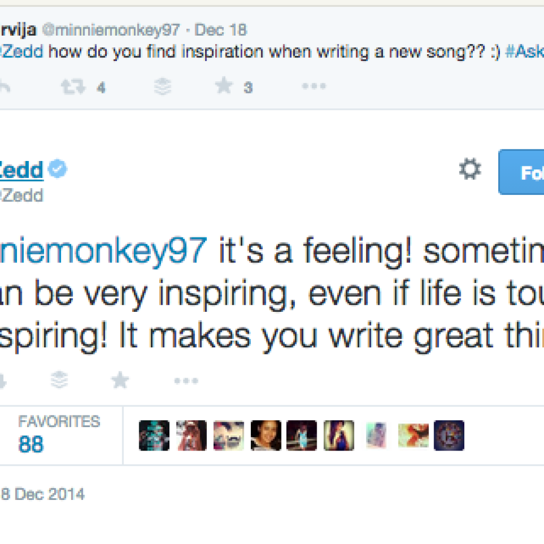The width and height of the screenshot is (544, 544).
Task: Open the fourth avatar in the favorites row
Action: click(266, 436)
